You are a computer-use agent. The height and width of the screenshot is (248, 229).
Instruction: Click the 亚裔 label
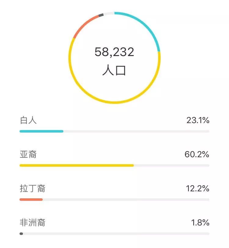point(28,154)
